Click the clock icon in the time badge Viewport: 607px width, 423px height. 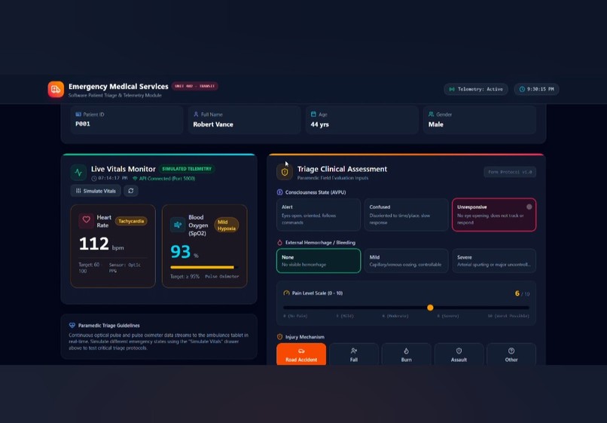click(522, 89)
